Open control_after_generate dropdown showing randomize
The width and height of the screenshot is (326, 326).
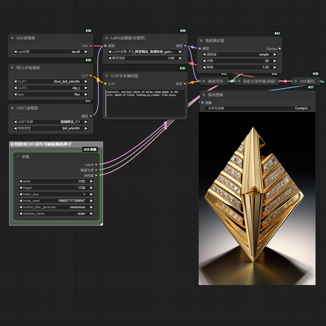tap(56, 207)
